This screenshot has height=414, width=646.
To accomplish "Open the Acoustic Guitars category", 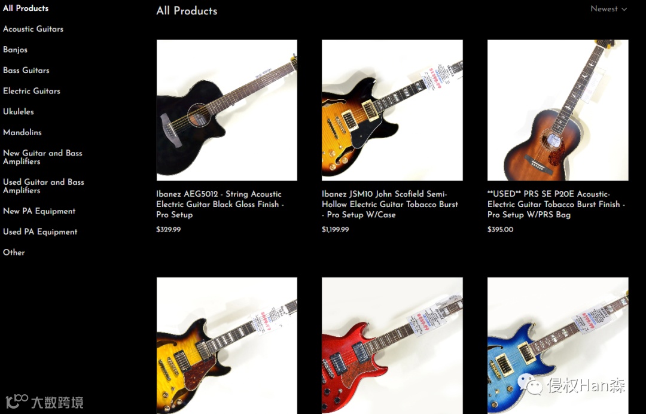I will pyautogui.click(x=33, y=29).
